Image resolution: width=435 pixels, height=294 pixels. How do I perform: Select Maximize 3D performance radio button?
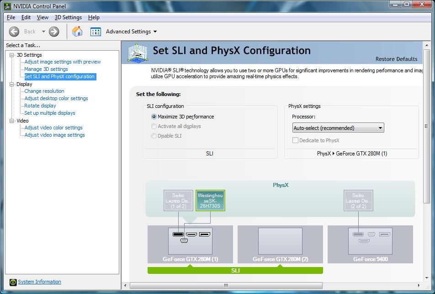click(x=154, y=117)
